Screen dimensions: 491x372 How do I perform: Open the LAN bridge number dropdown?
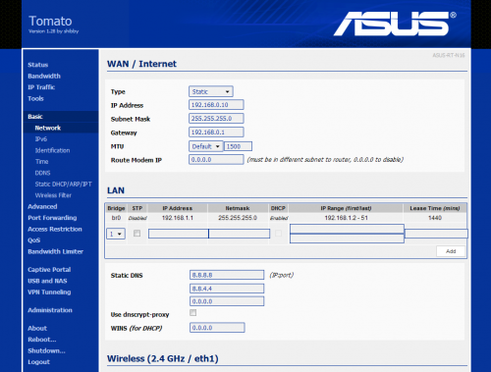[x=116, y=234]
